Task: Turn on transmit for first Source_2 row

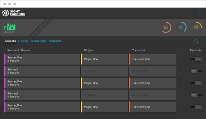Action: [196, 71]
